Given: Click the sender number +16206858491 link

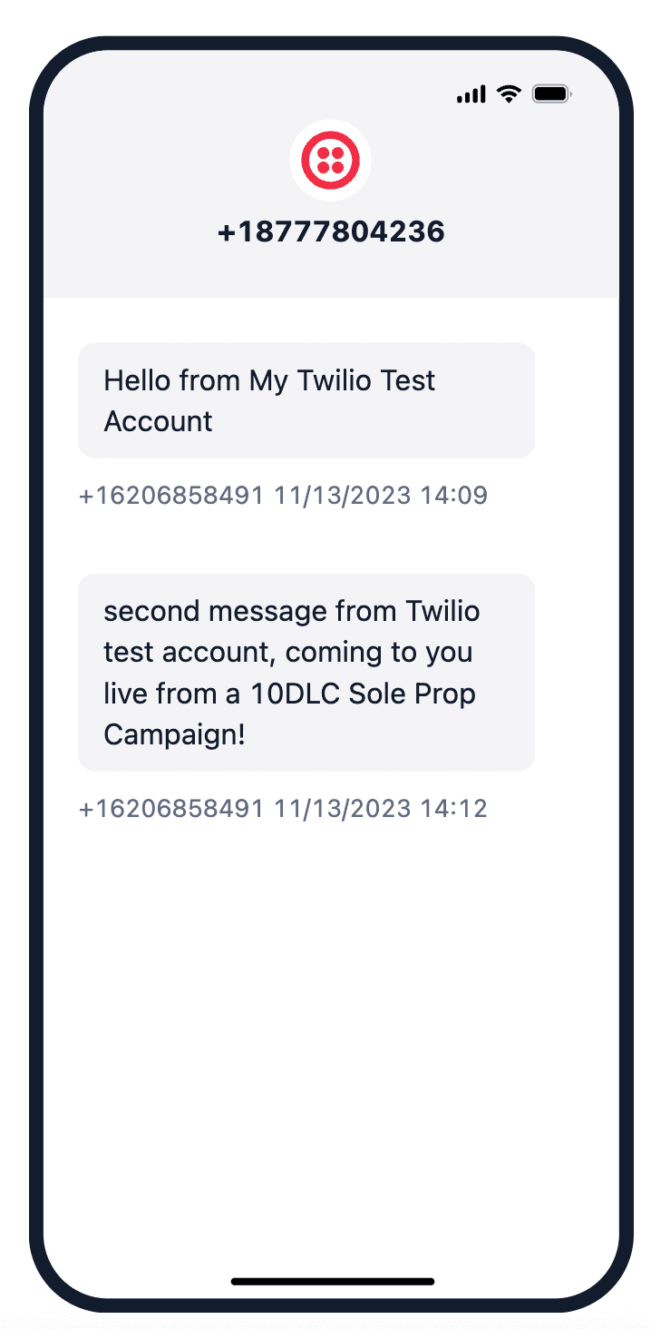Looking at the screenshot, I should click(170, 495).
